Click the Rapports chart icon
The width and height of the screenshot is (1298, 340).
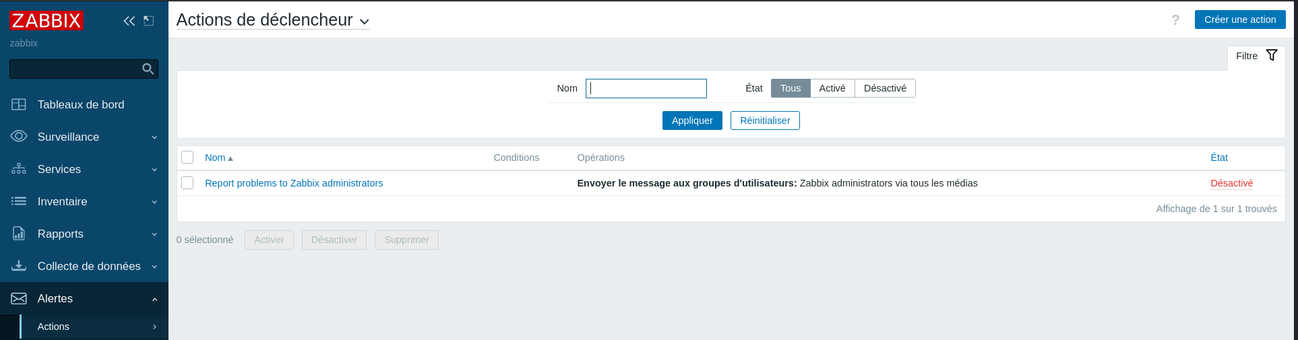coord(19,234)
